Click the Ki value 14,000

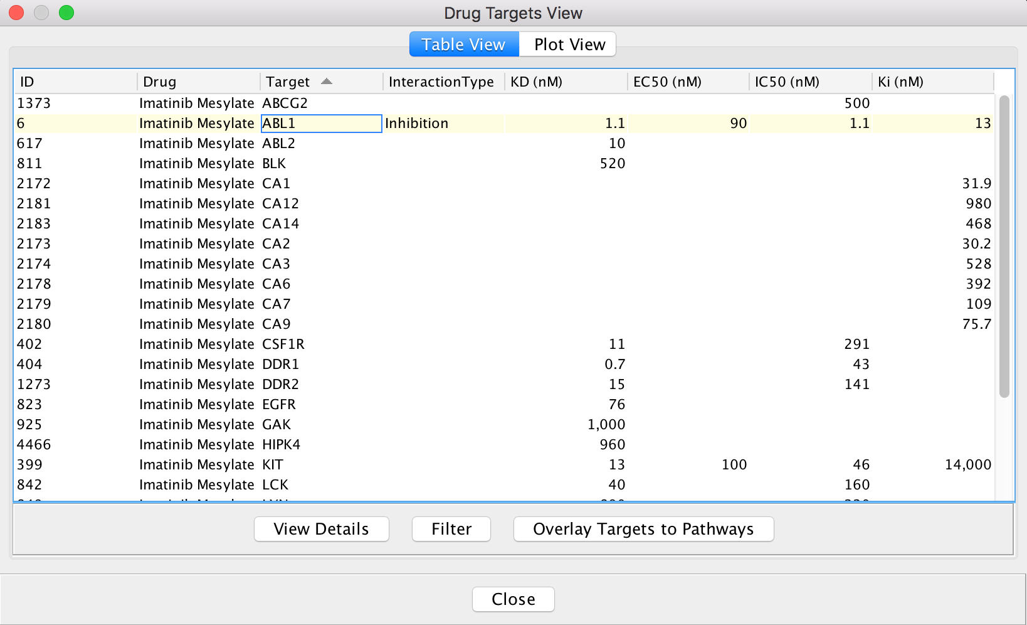[968, 465]
